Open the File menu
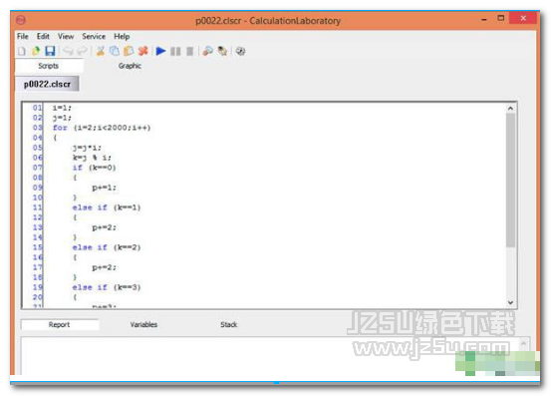The image size is (551, 396). 23,36
